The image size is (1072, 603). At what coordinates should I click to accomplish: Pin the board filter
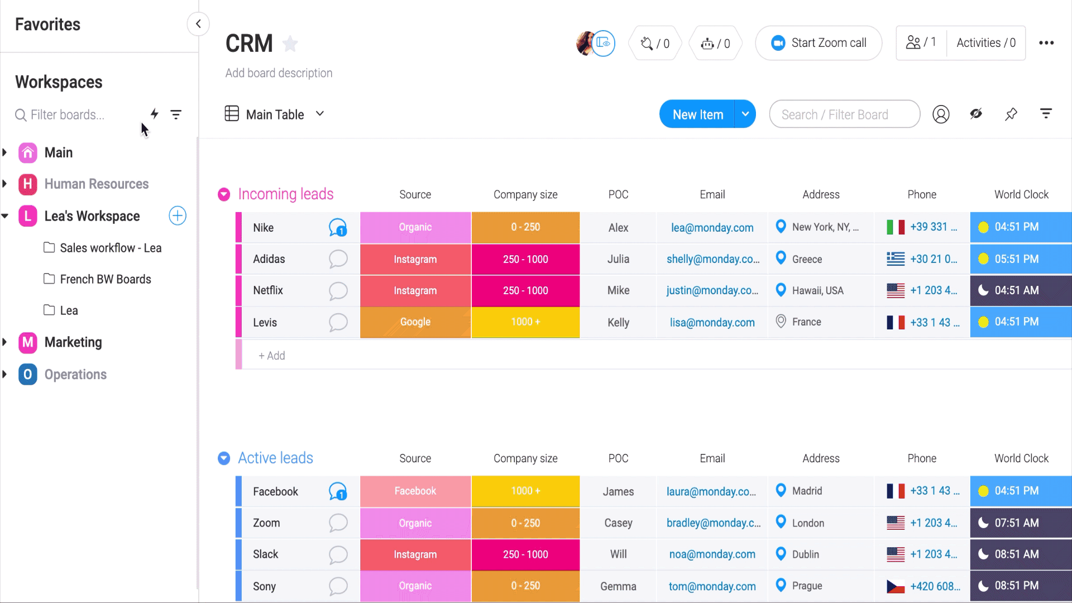(x=1011, y=114)
